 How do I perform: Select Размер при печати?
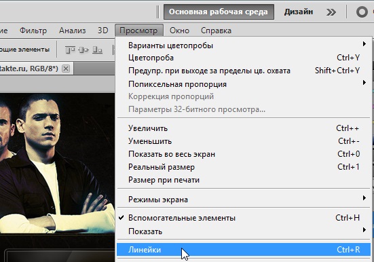[x=244, y=180]
